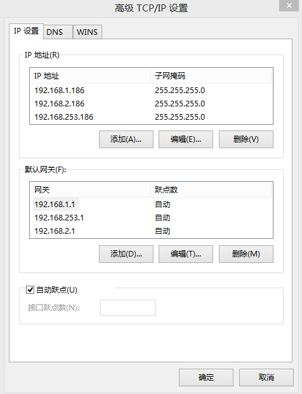Click subnet mask of 192.168.1.186 row

pos(180,91)
